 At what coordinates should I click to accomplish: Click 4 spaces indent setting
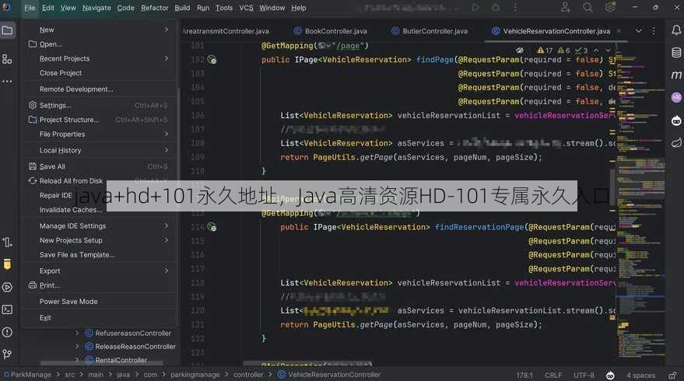click(640, 376)
